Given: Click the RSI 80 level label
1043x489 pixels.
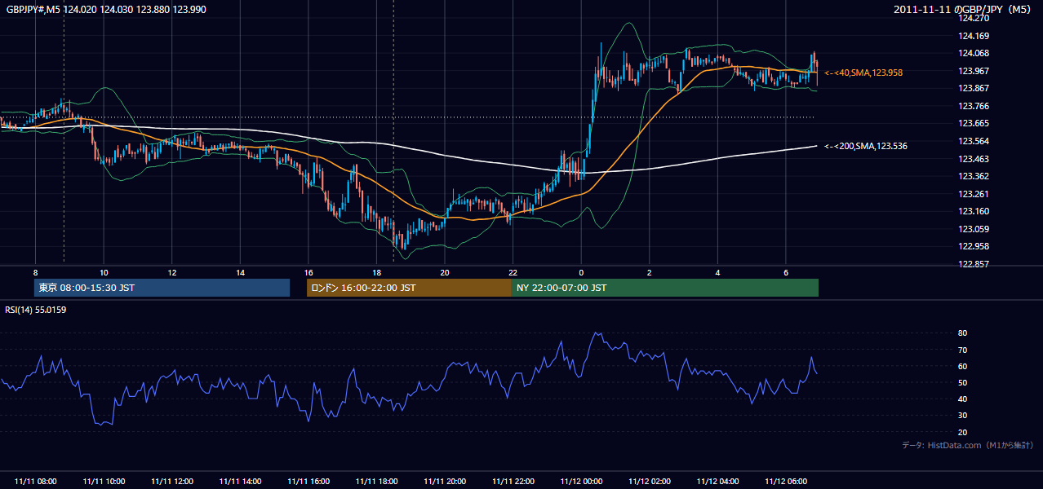Looking at the screenshot, I should tap(963, 333).
